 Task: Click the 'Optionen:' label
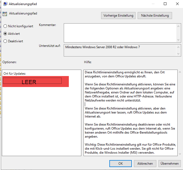tap(9, 62)
